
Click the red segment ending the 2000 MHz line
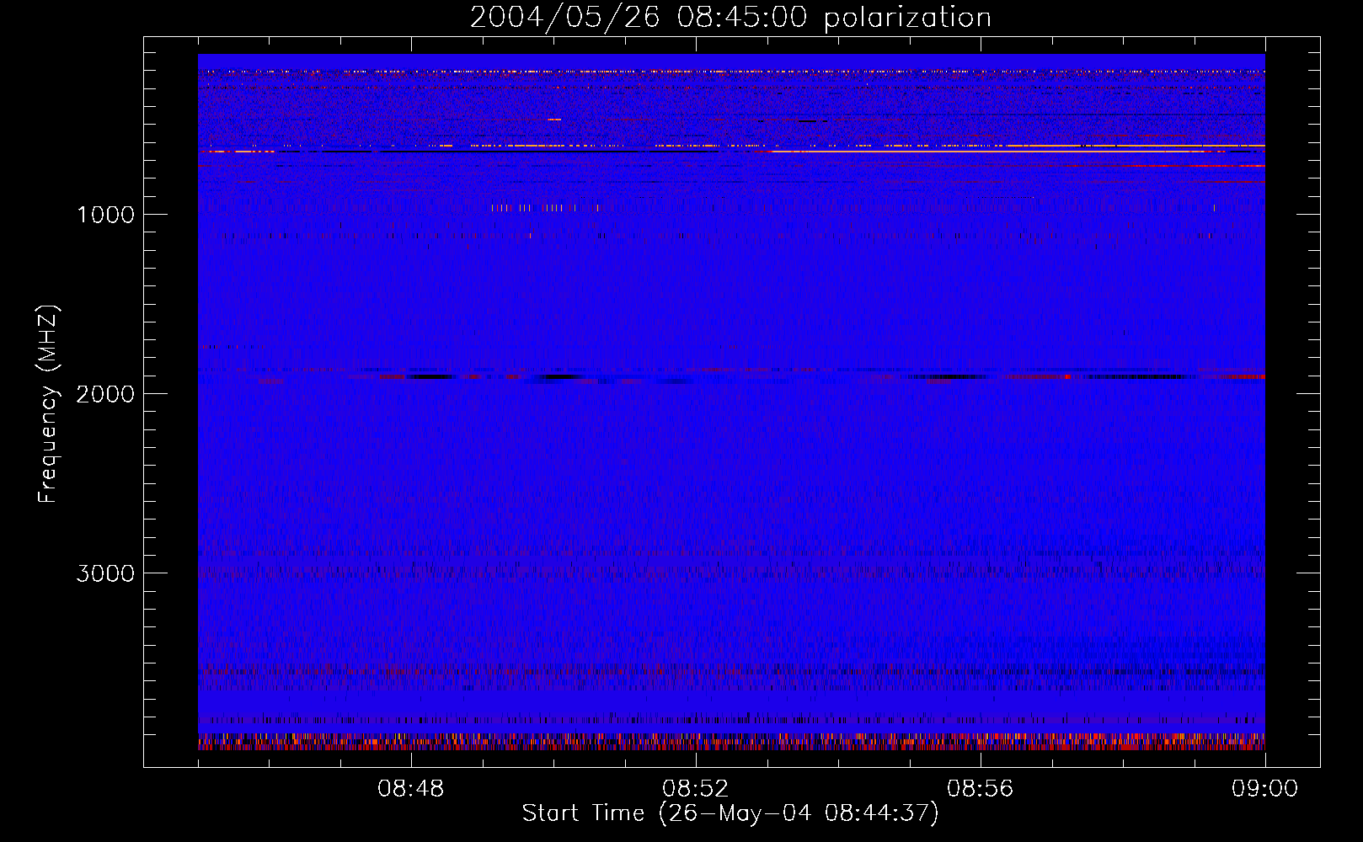pos(1247,377)
